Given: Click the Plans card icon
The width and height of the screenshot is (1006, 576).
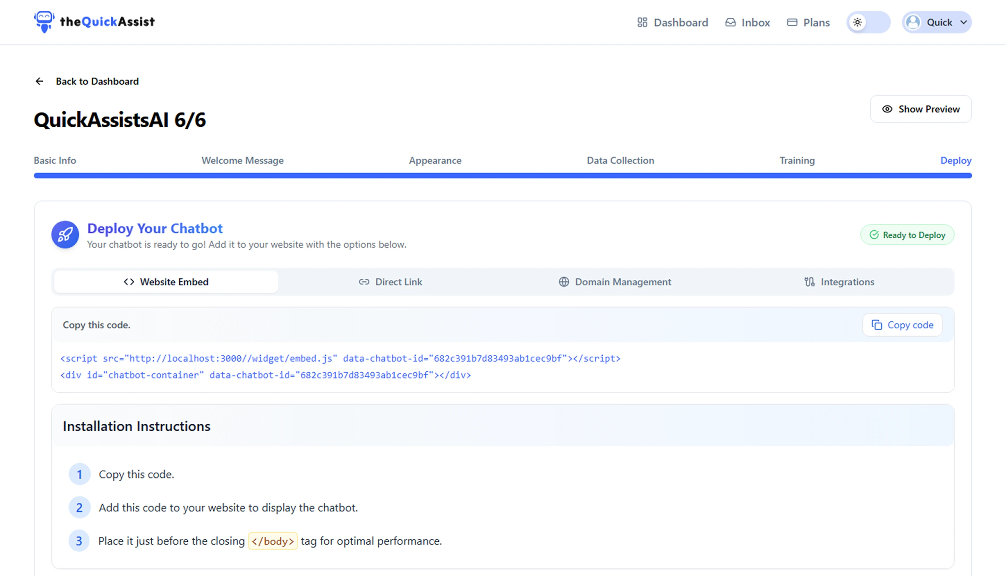Looking at the screenshot, I should tap(792, 23).
